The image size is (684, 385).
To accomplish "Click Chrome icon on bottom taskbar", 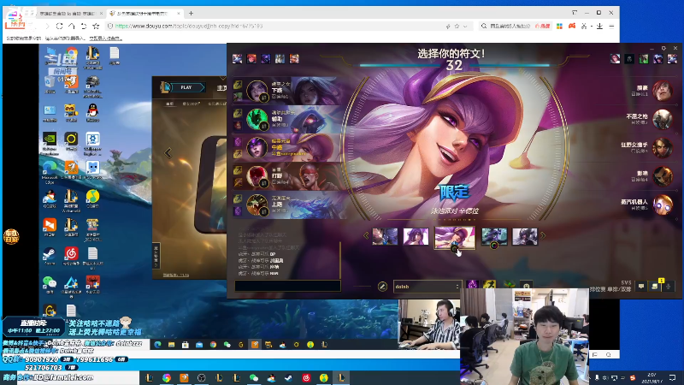I will tap(167, 377).
